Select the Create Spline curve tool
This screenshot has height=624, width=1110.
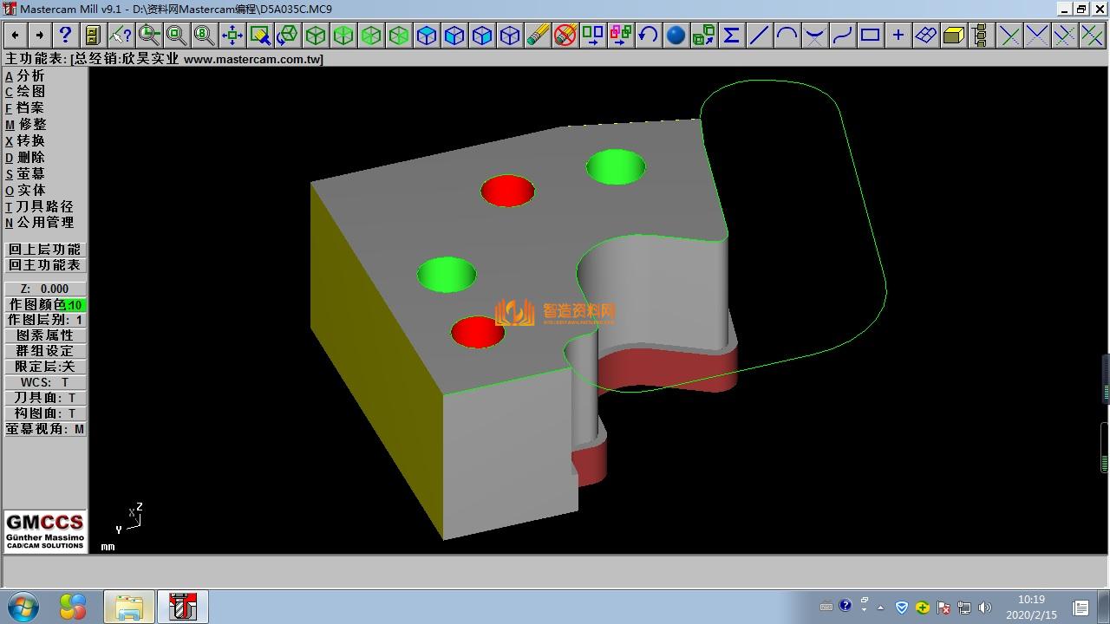coord(842,35)
